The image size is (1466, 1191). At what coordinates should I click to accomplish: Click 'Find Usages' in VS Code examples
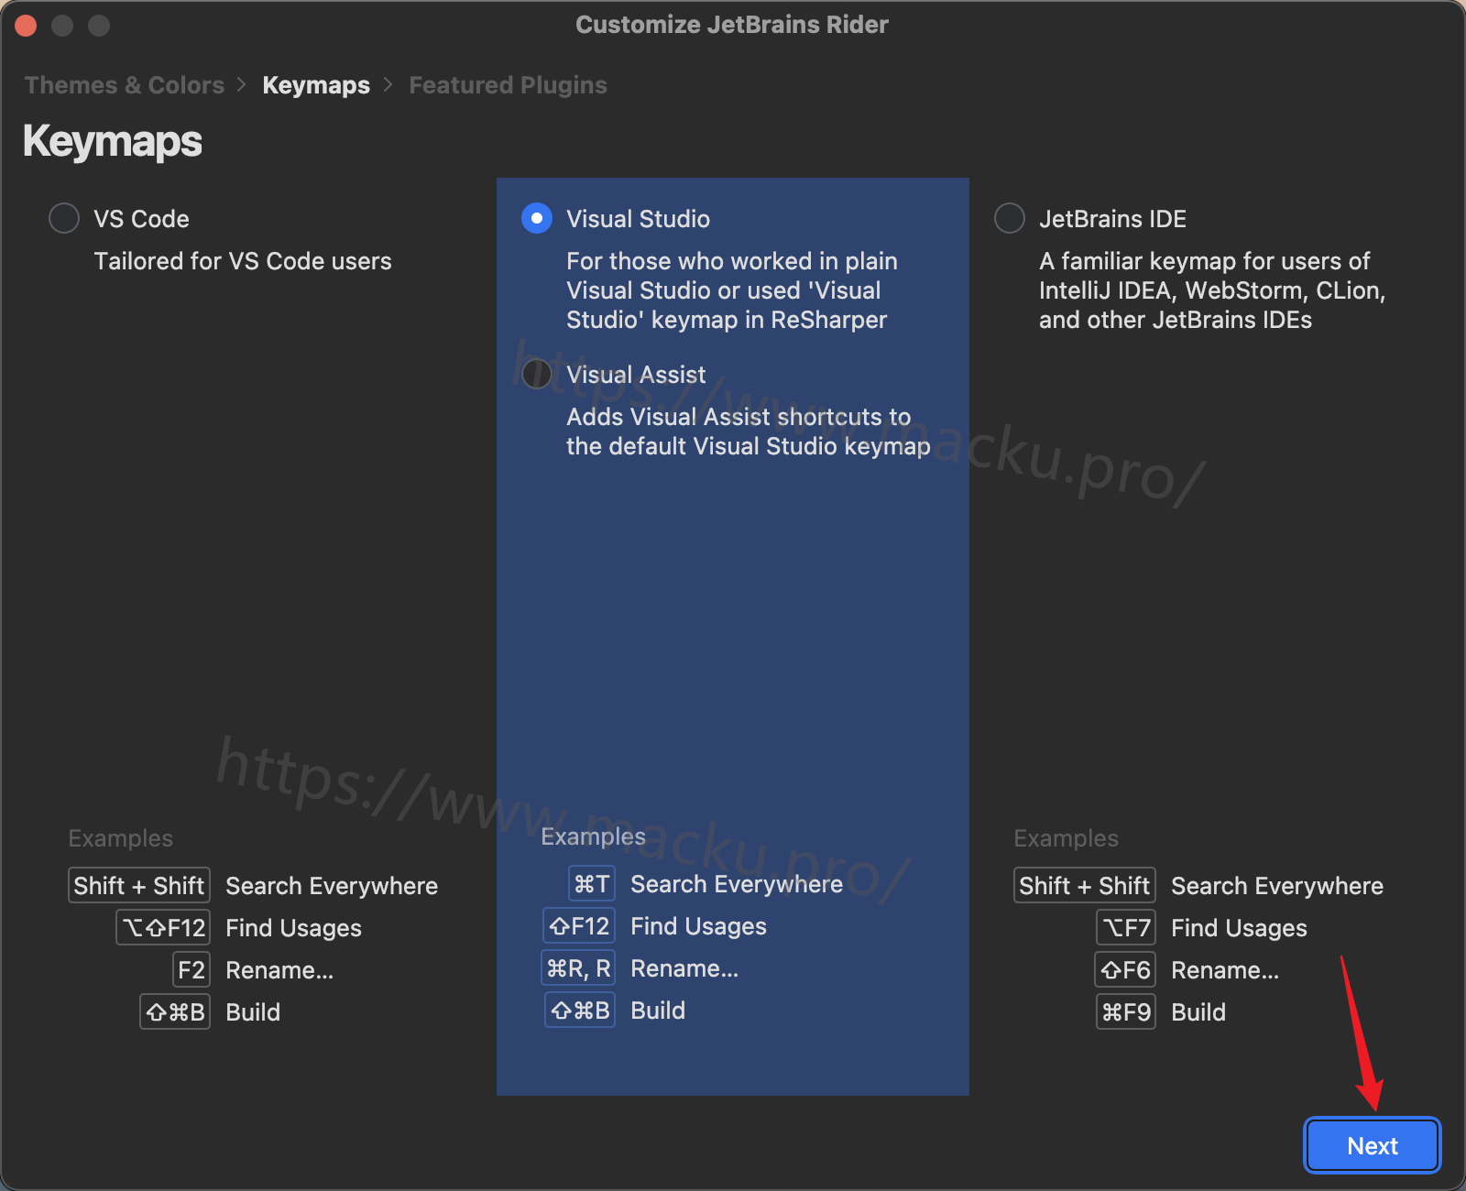pos(293,928)
